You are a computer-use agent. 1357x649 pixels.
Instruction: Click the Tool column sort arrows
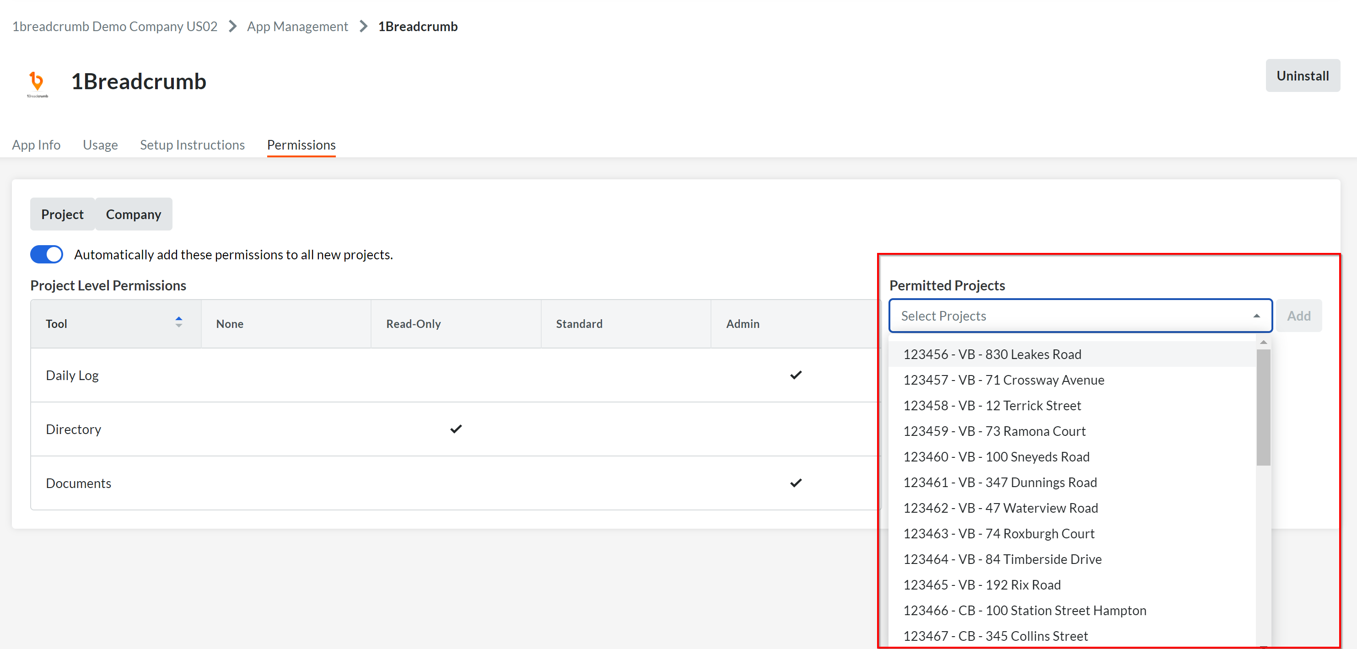point(178,322)
